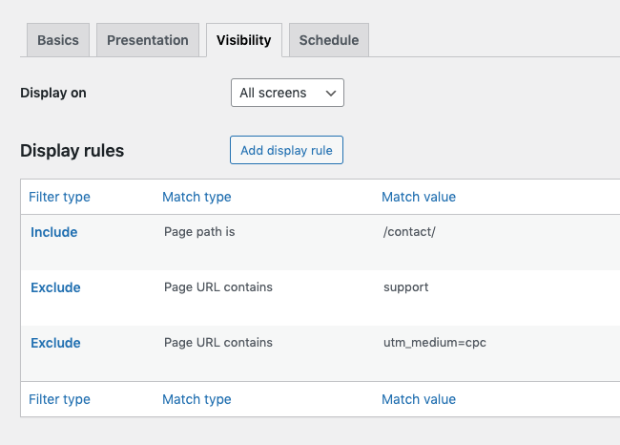
Task: Select the Visibility tab
Action: point(243,40)
